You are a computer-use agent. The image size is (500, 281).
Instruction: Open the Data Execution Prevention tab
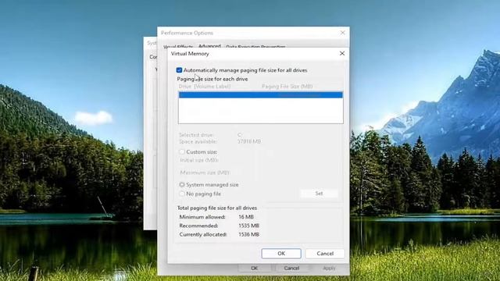pyautogui.click(x=255, y=47)
